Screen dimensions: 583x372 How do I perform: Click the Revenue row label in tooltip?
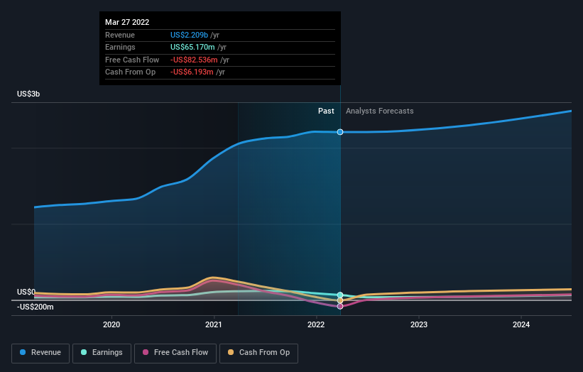tap(120, 35)
